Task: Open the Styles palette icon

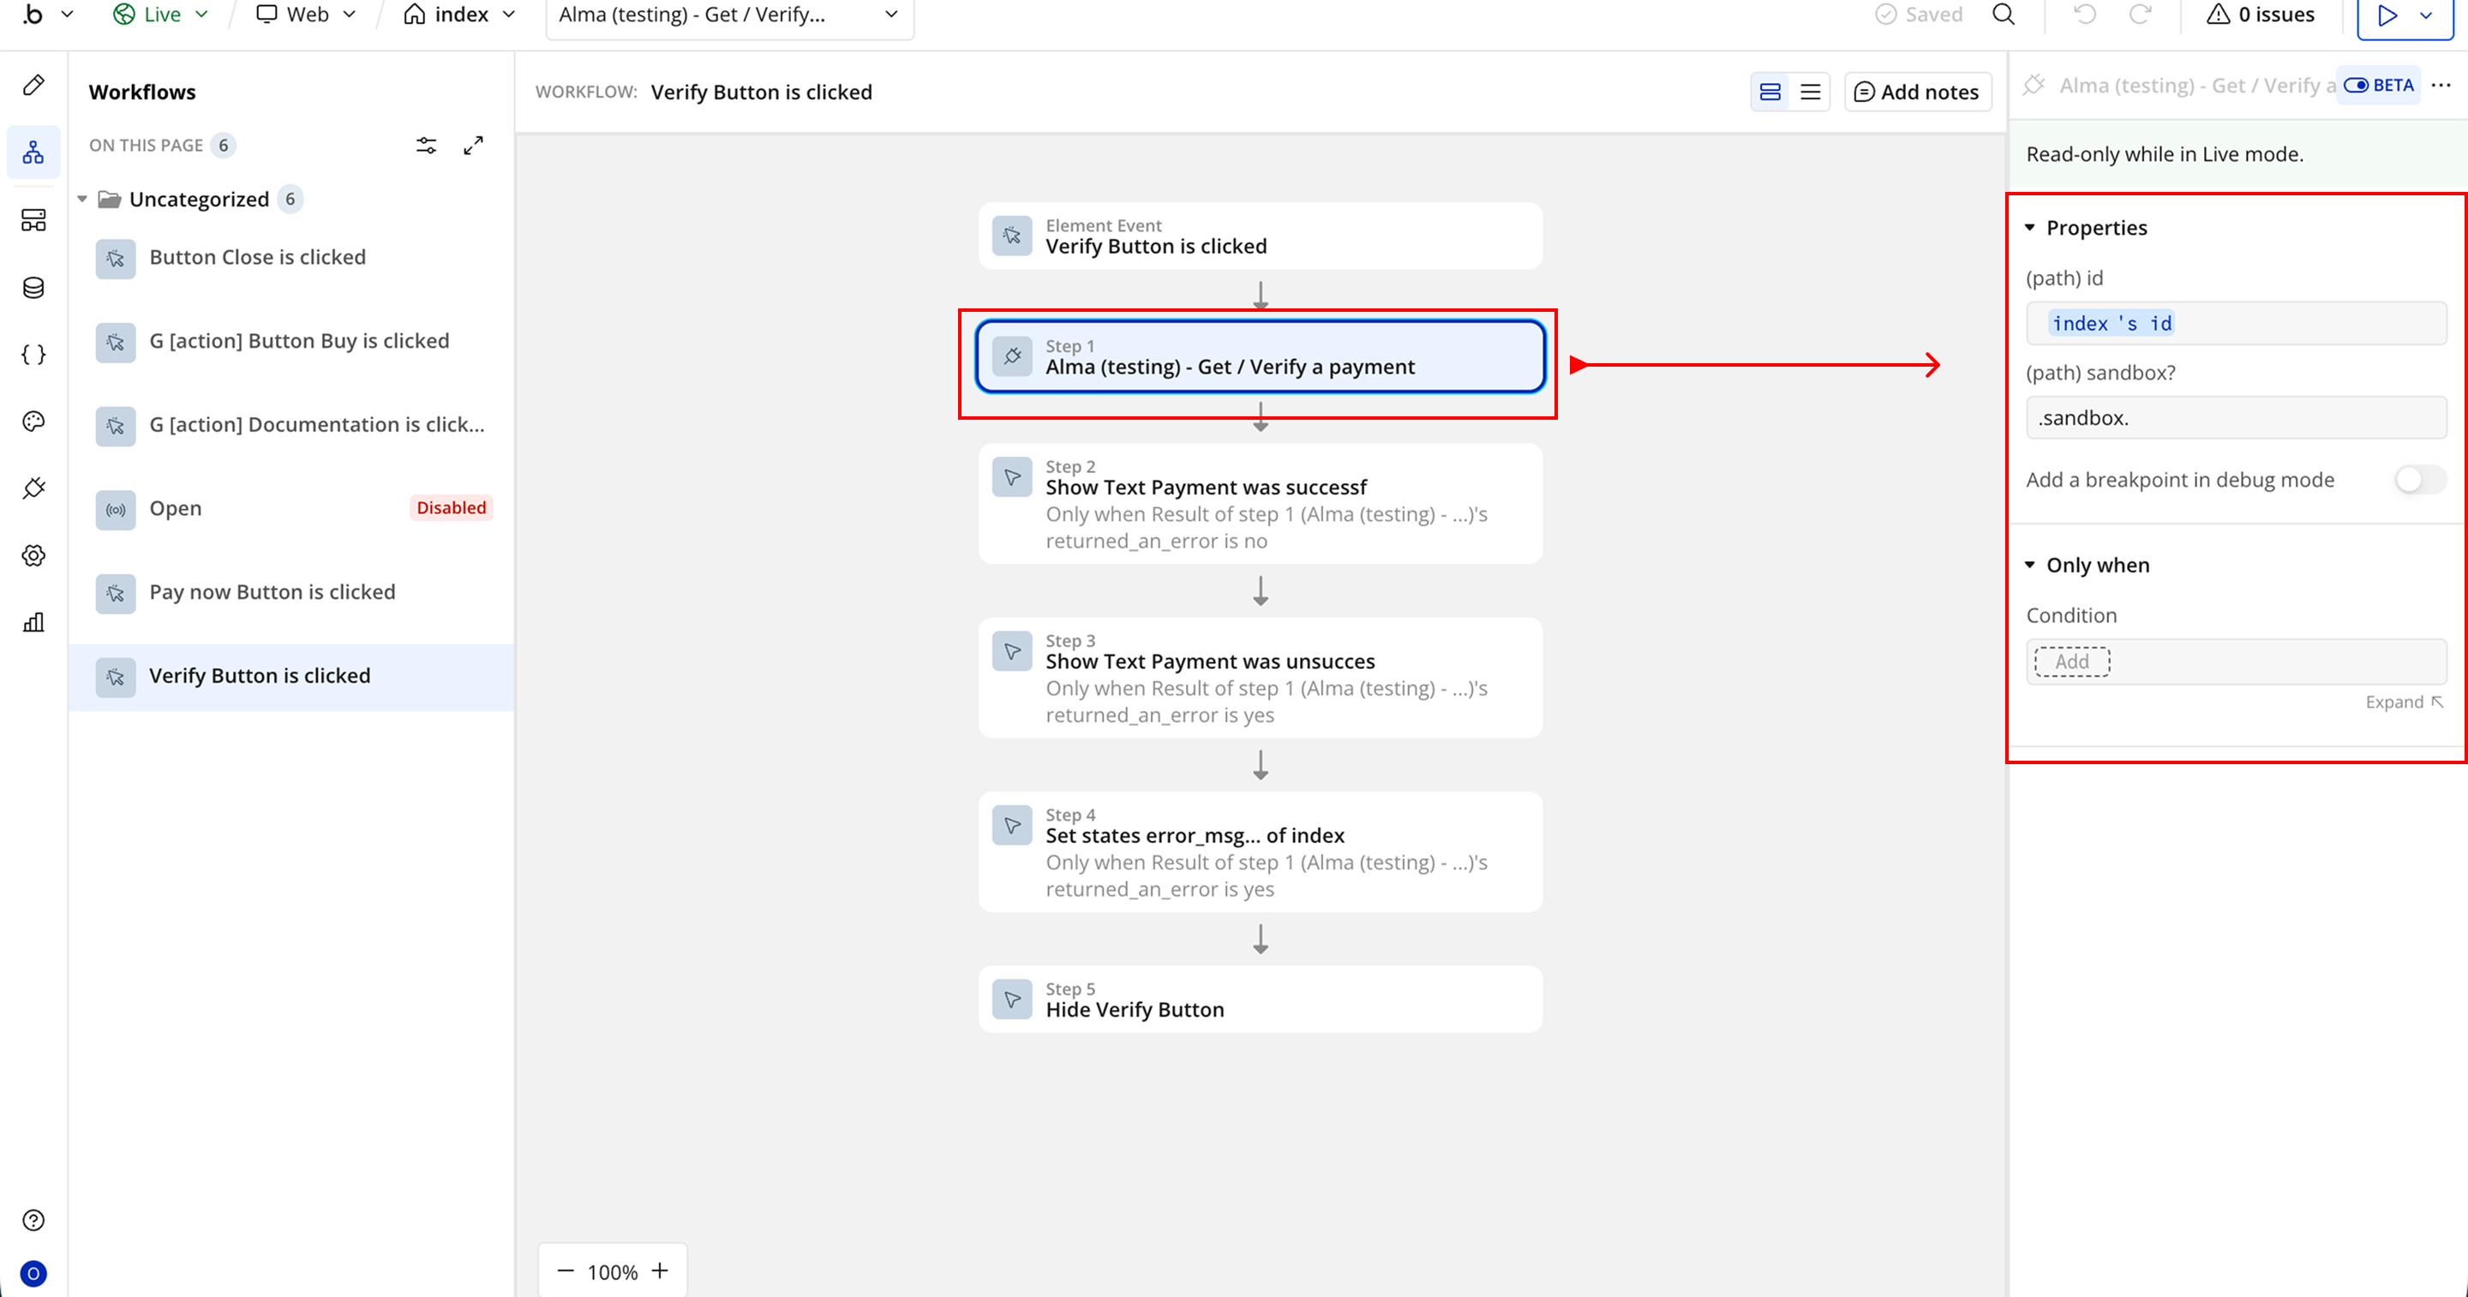Action: (33, 421)
